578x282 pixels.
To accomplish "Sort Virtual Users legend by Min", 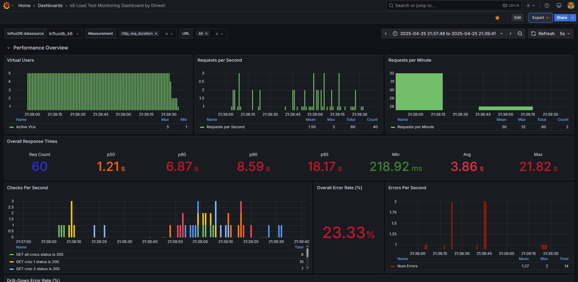I will pos(184,120).
